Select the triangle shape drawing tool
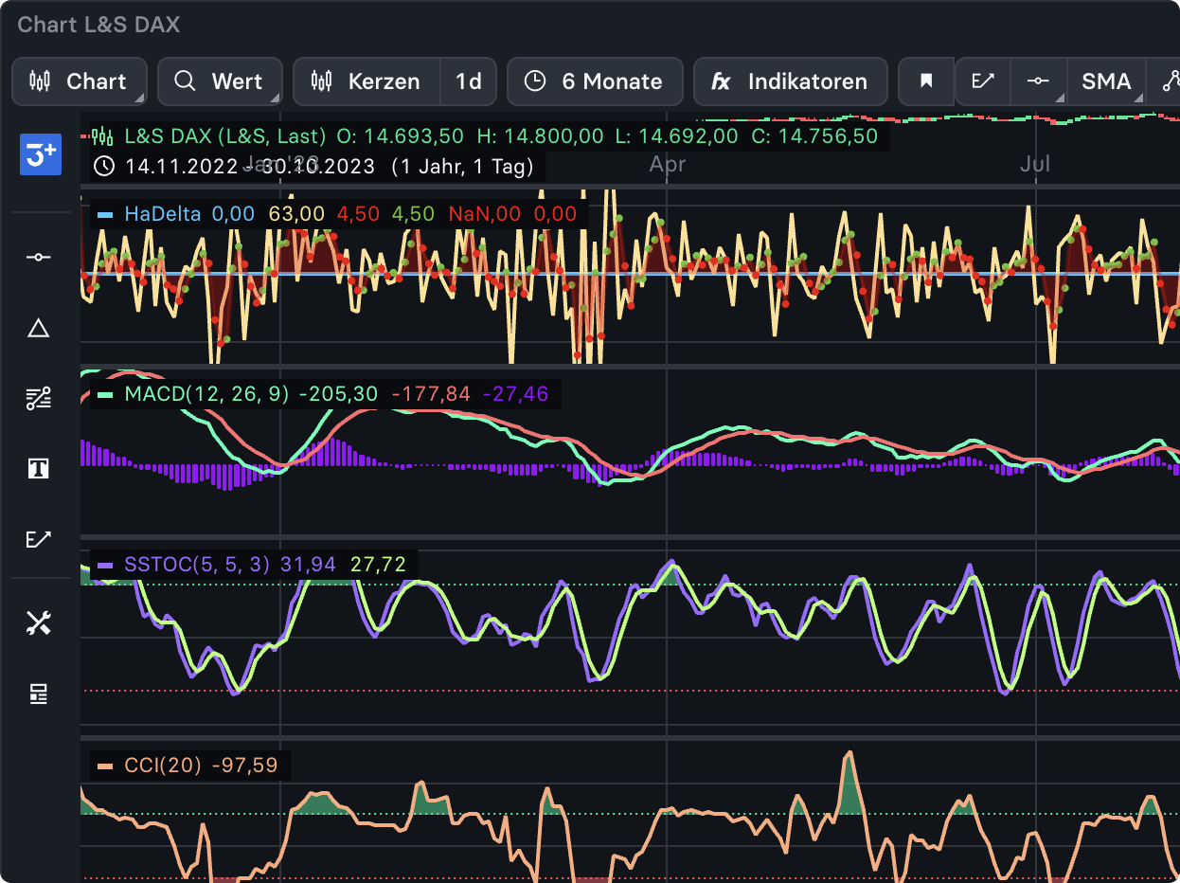The width and height of the screenshot is (1180, 883). [x=38, y=329]
